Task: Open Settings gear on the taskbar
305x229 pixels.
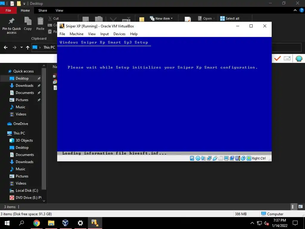Action: click(80, 223)
